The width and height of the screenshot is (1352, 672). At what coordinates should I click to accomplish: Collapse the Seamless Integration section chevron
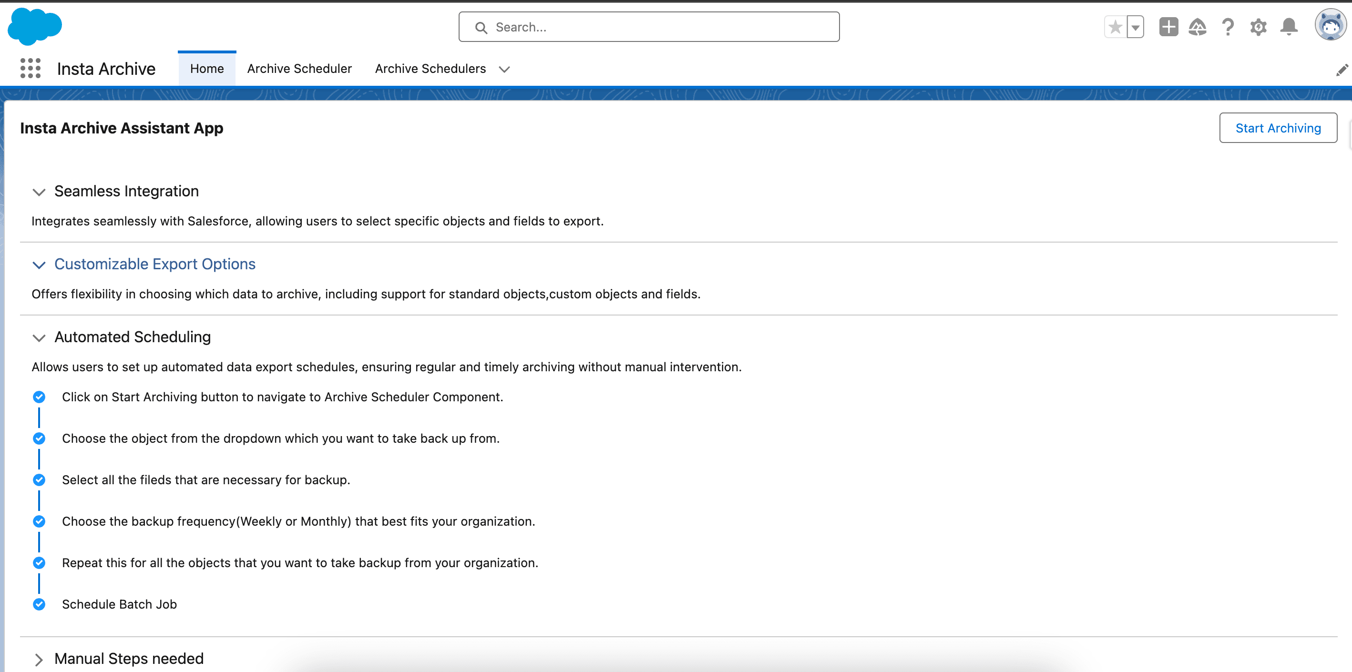[39, 192]
